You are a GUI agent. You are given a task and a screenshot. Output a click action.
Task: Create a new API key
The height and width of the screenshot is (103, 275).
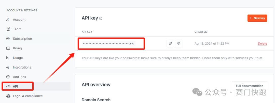(257, 18)
